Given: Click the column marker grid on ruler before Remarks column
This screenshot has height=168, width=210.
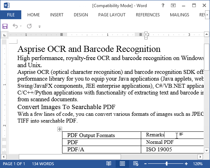Looking at the screenshot, I should pyautogui.click(x=140, y=34).
